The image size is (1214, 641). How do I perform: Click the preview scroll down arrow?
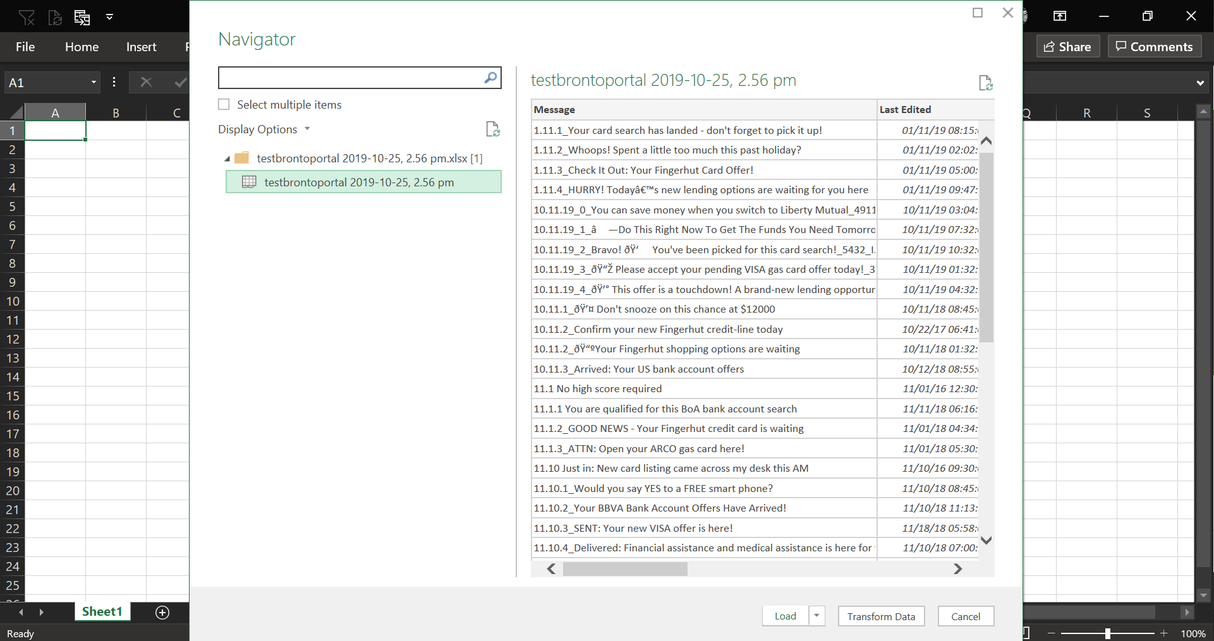[x=986, y=541]
